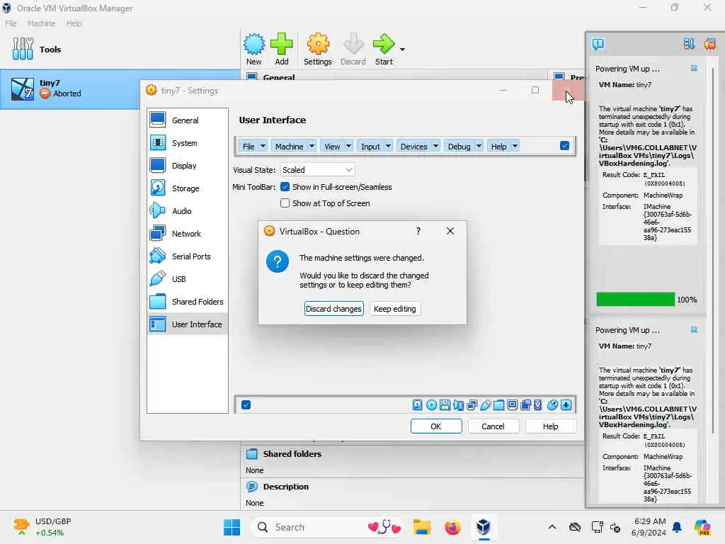Switch to the General settings category

point(188,120)
